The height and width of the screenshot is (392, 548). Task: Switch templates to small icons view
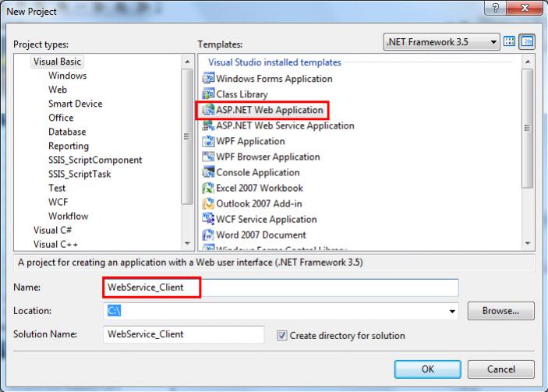tap(527, 42)
